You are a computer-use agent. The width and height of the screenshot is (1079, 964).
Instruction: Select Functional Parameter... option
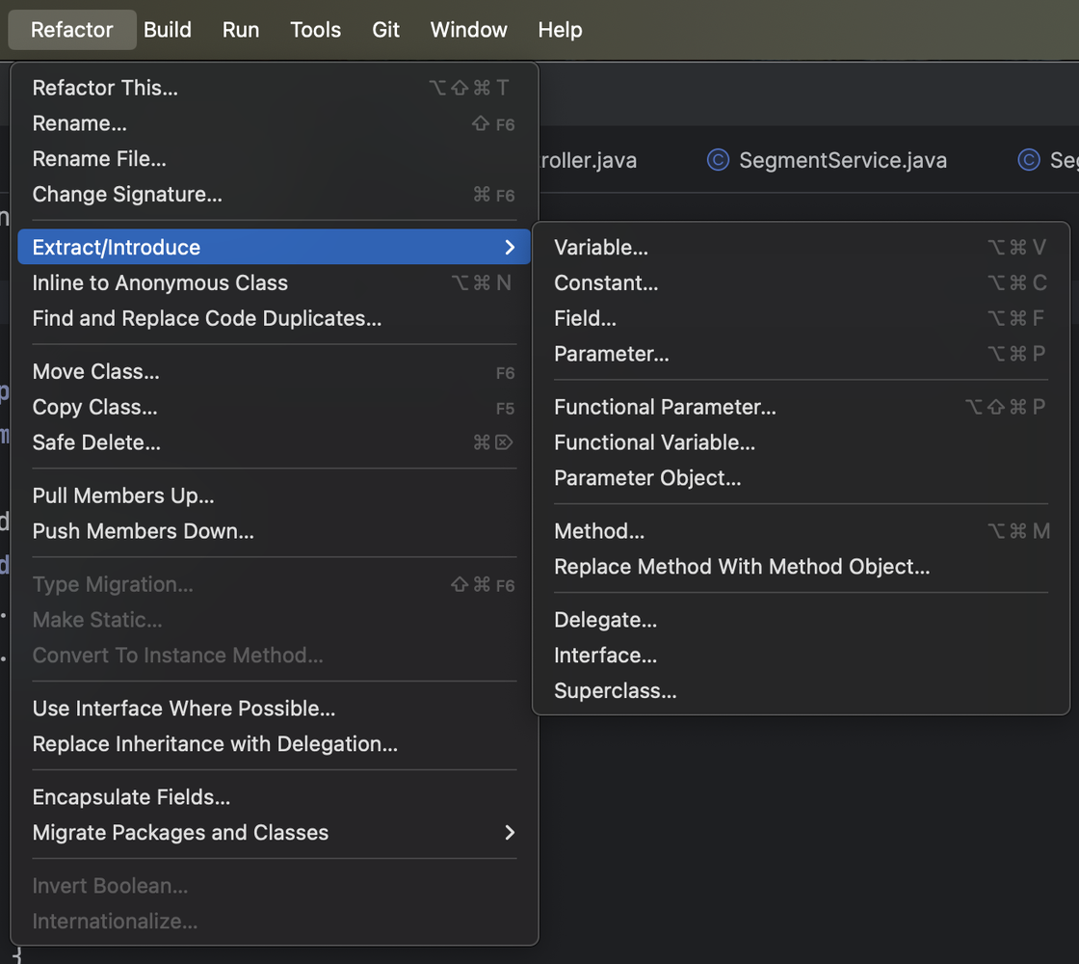(801, 407)
